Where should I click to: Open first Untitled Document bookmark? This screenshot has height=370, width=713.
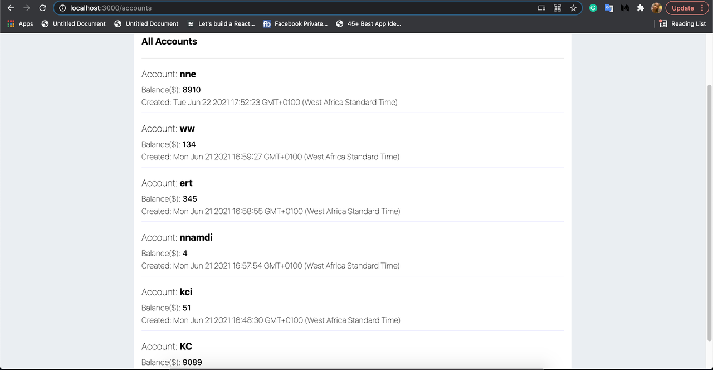(74, 23)
